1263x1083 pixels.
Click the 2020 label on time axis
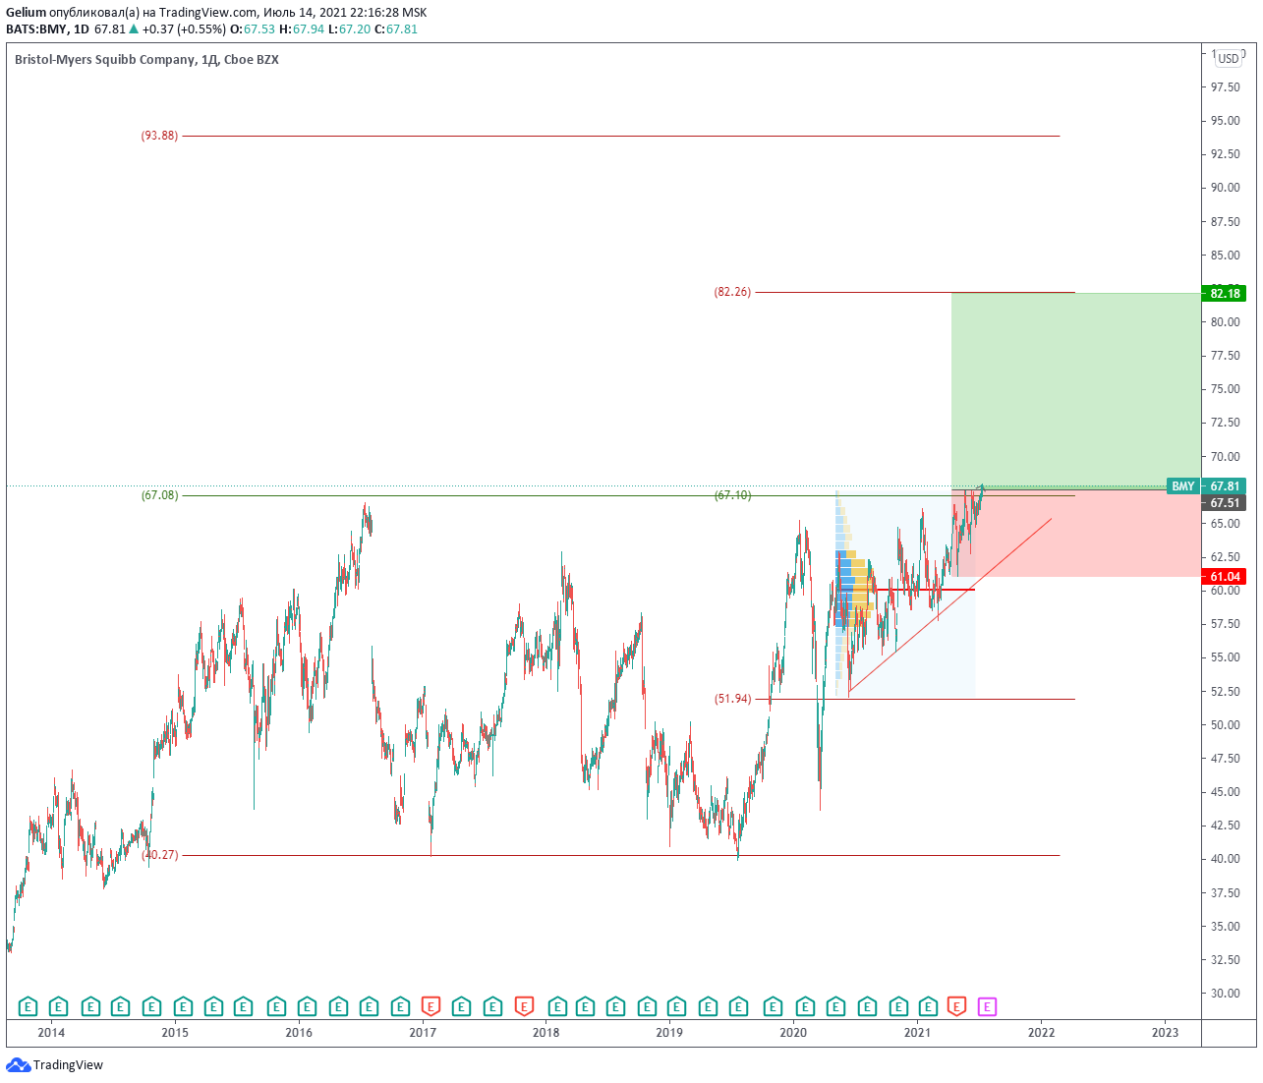(793, 1032)
